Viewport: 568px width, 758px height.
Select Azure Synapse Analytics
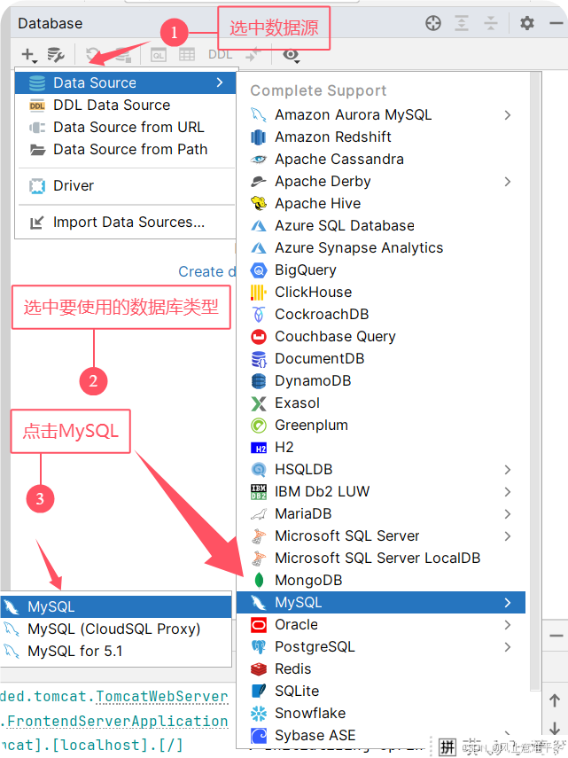pyautogui.click(x=381, y=248)
